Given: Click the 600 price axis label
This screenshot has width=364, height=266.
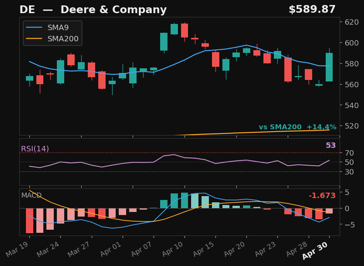Looking at the screenshot, I should pos(352,43).
